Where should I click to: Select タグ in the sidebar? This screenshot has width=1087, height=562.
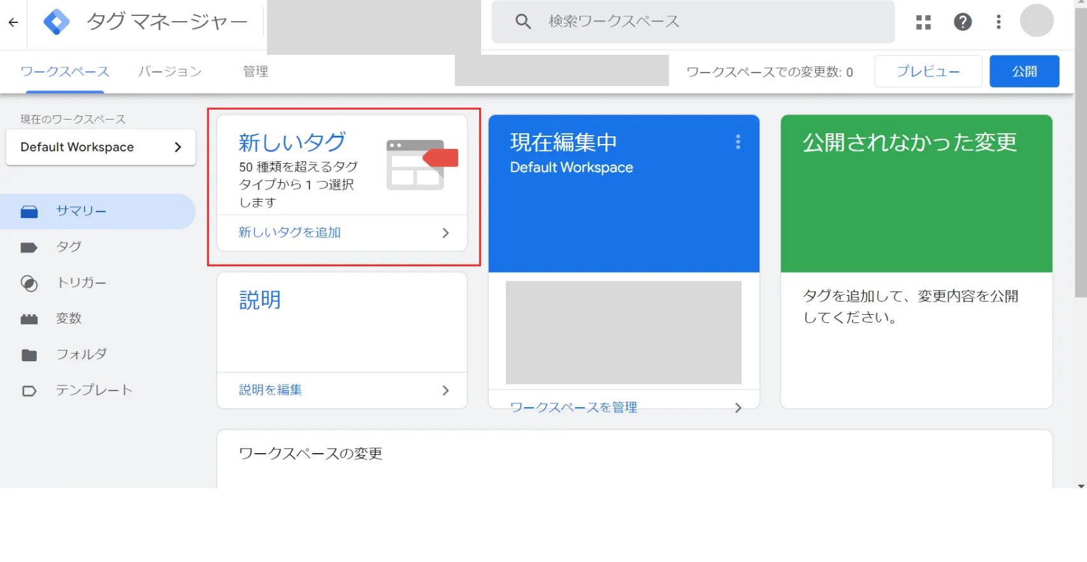[68, 247]
